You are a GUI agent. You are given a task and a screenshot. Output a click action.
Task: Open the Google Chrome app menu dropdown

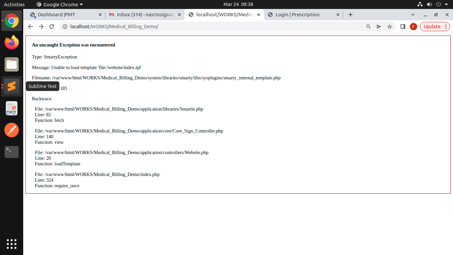point(60,4)
